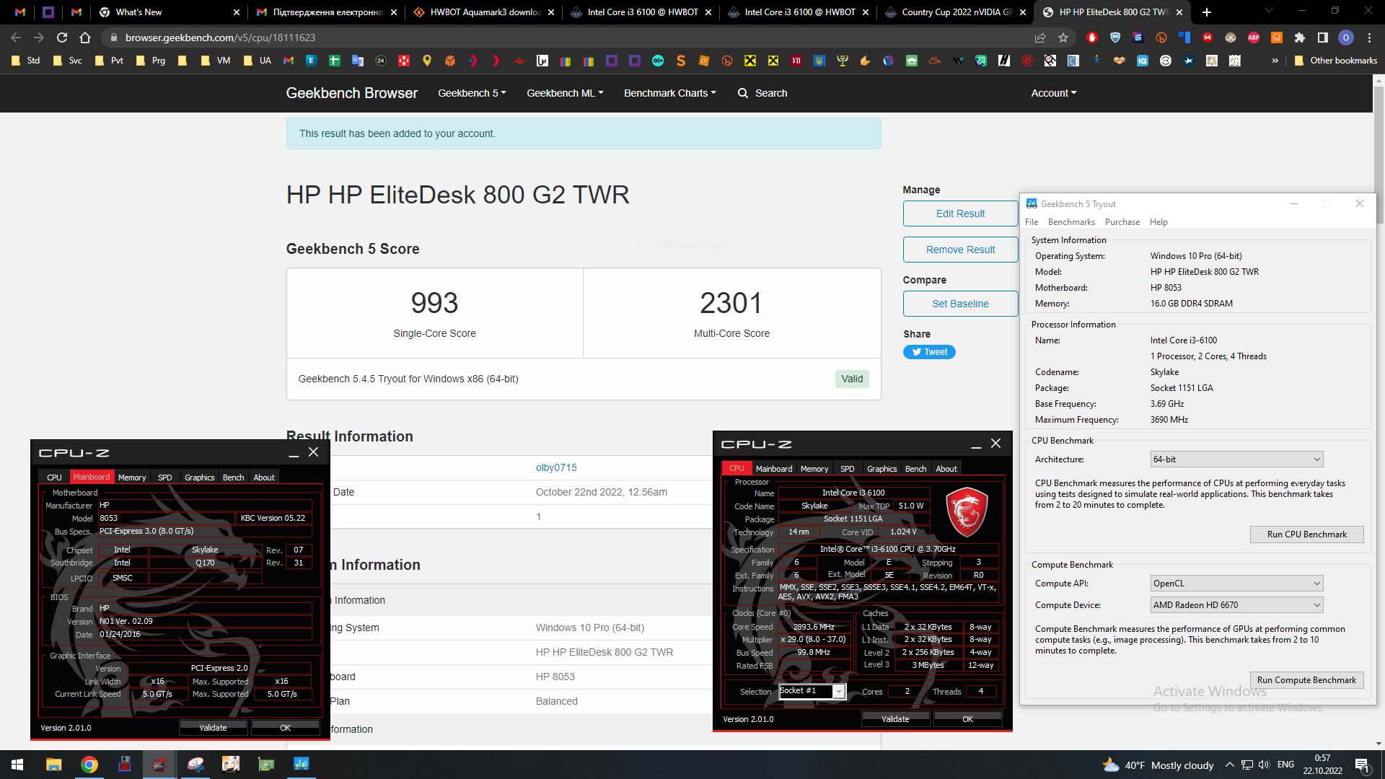Reload the Geekbench browser page
Screen dimensions: 1385x779
[x=62, y=38]
